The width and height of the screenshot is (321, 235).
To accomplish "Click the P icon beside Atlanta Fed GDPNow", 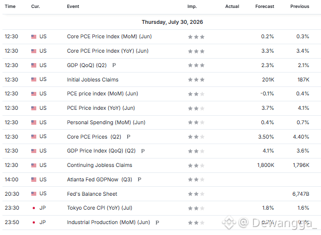I will pyautogui.click(x=140, y=179).
